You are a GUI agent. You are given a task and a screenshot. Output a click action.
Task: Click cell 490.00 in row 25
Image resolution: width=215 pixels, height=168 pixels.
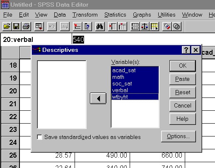tap(102, 157)
